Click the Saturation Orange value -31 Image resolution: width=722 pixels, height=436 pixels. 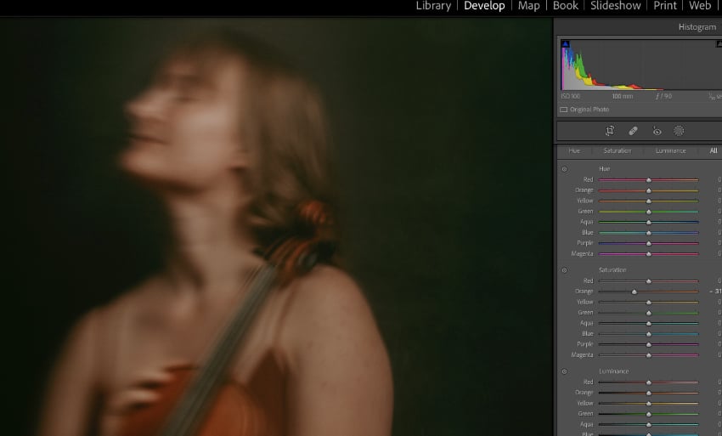tap(715, 292)
